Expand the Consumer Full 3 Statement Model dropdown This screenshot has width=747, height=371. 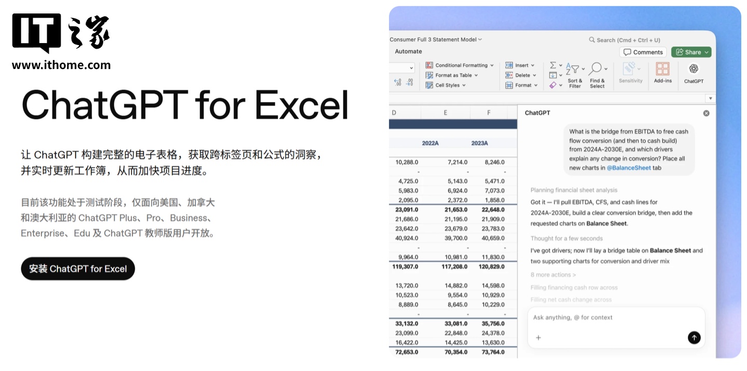click(480, 39)
